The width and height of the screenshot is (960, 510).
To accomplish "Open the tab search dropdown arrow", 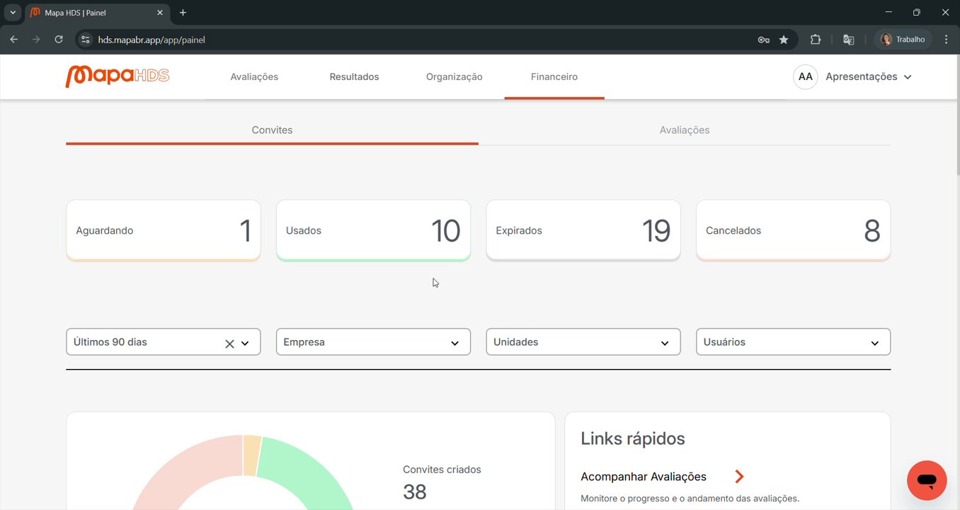I will (x=12, y=13).
